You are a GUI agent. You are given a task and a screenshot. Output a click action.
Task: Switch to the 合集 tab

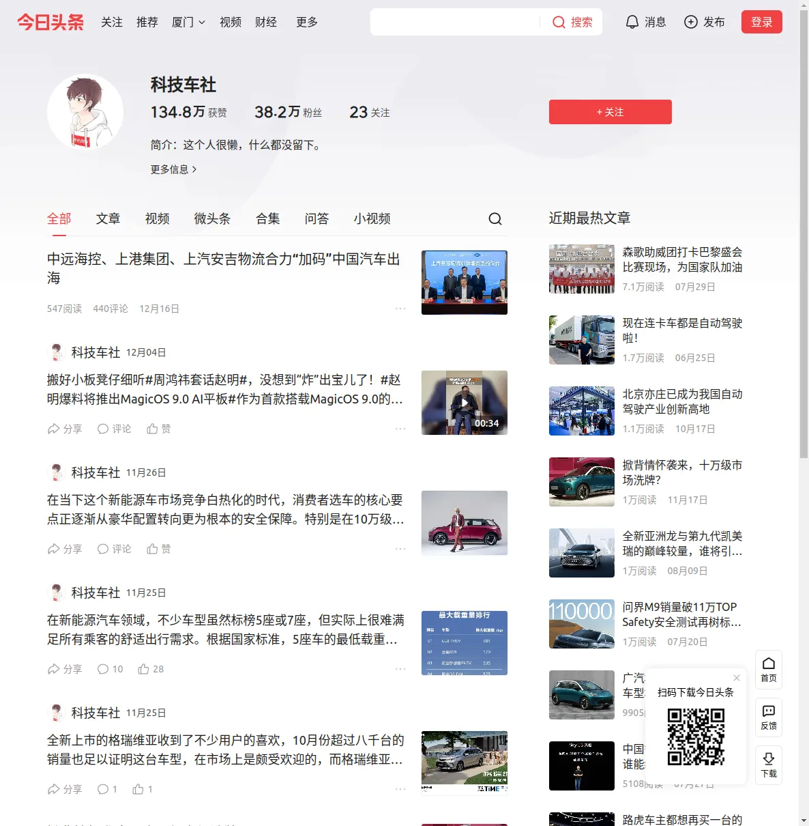pos(268,218)
